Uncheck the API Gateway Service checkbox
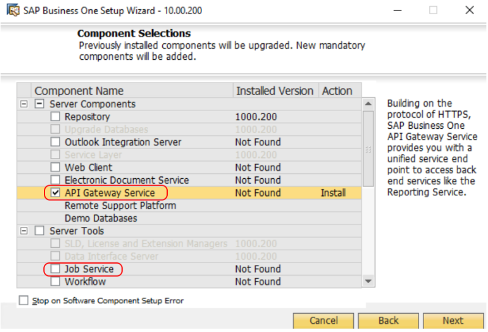 (56, 193)
